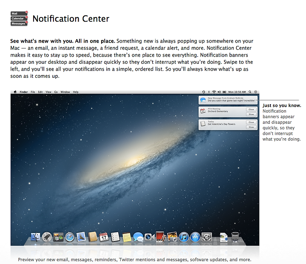Open the Trash in dock
The height and width of the screenshot is (264, 306).
coord(235,237)
